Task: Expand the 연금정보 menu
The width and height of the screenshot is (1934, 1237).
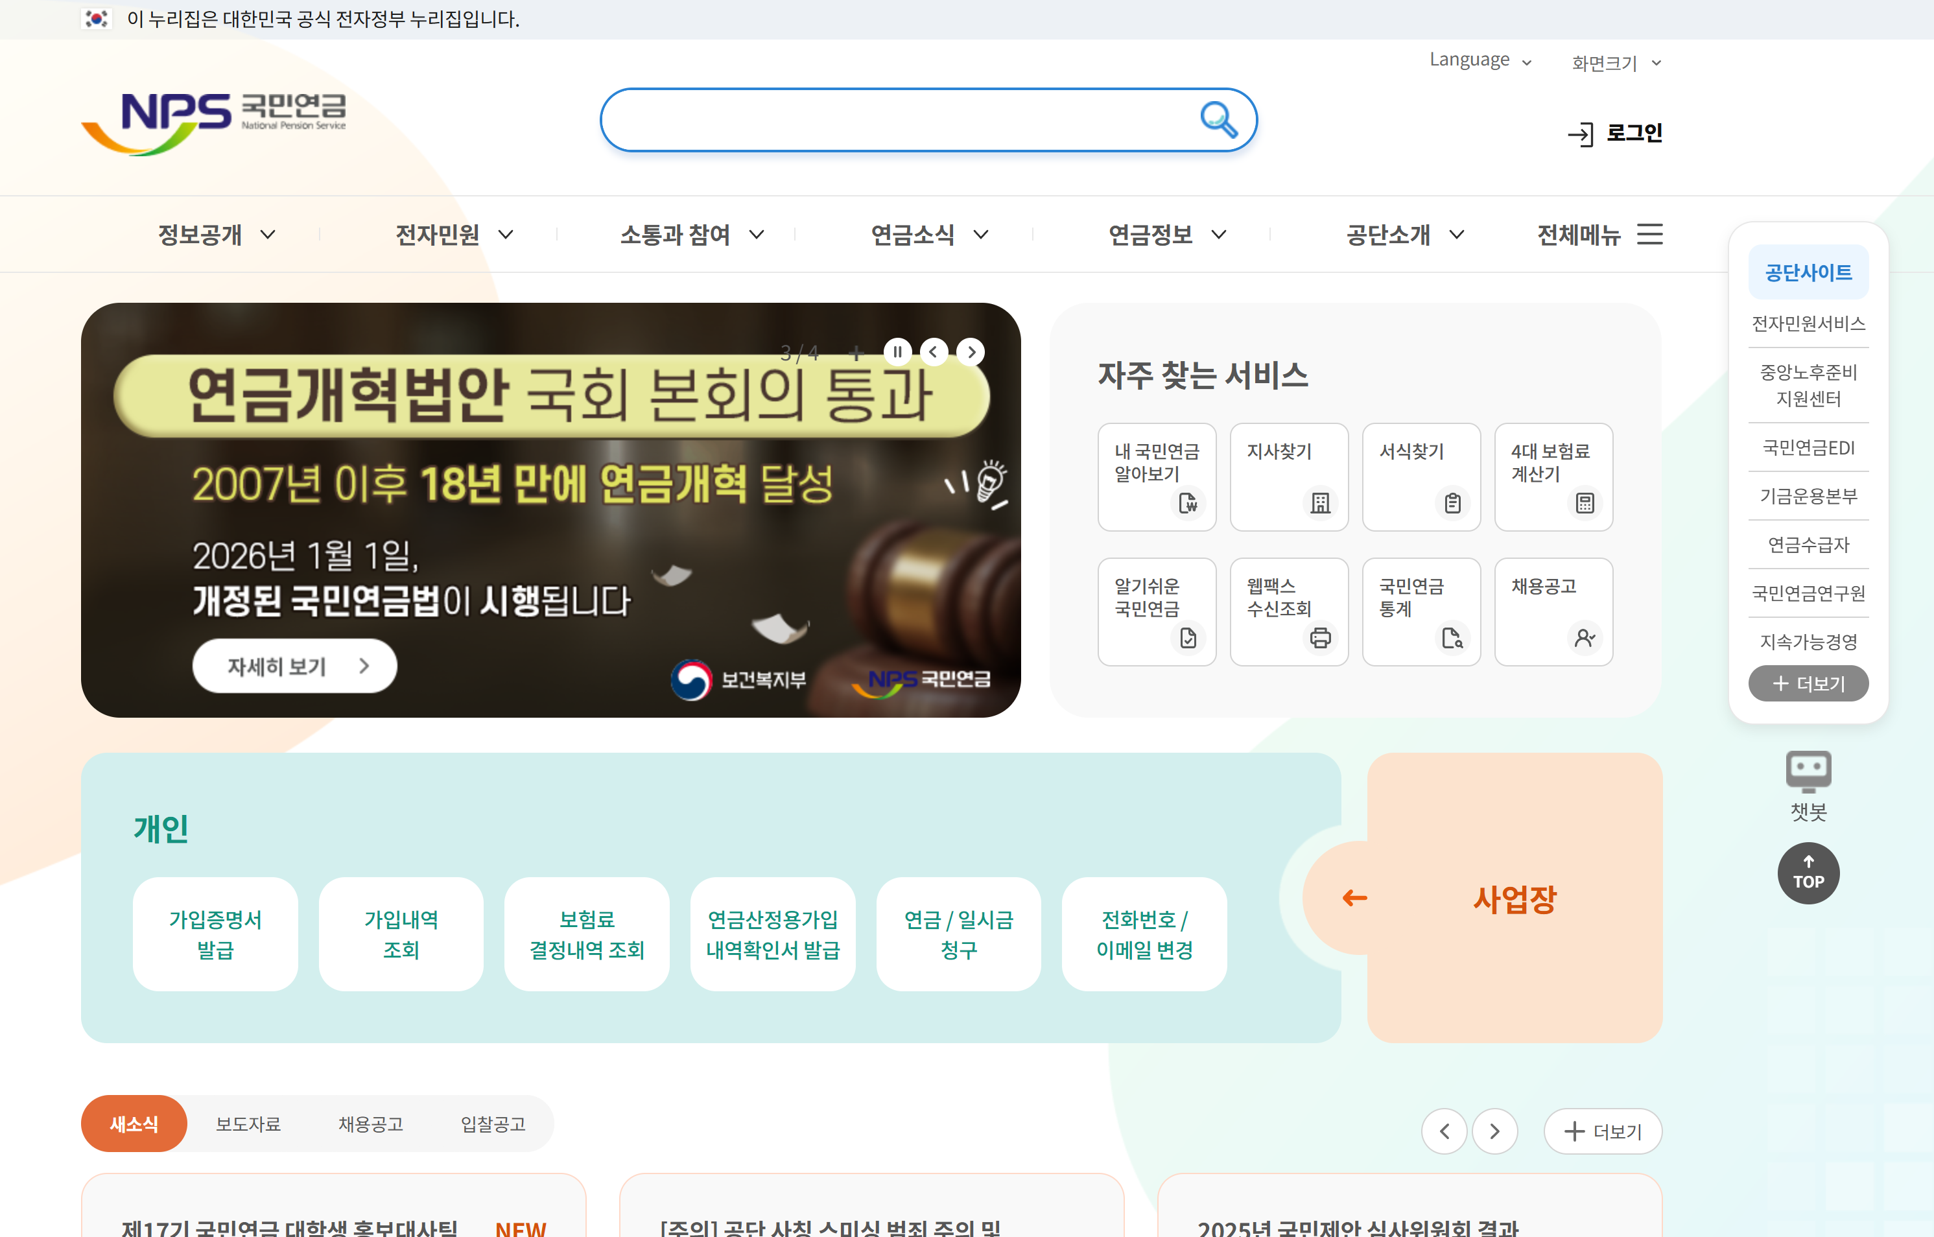Action: coord(1167,235)
